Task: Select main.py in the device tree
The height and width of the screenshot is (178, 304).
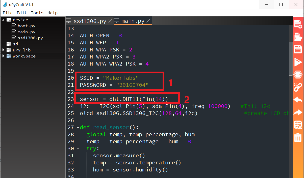Action: [26, 32]
